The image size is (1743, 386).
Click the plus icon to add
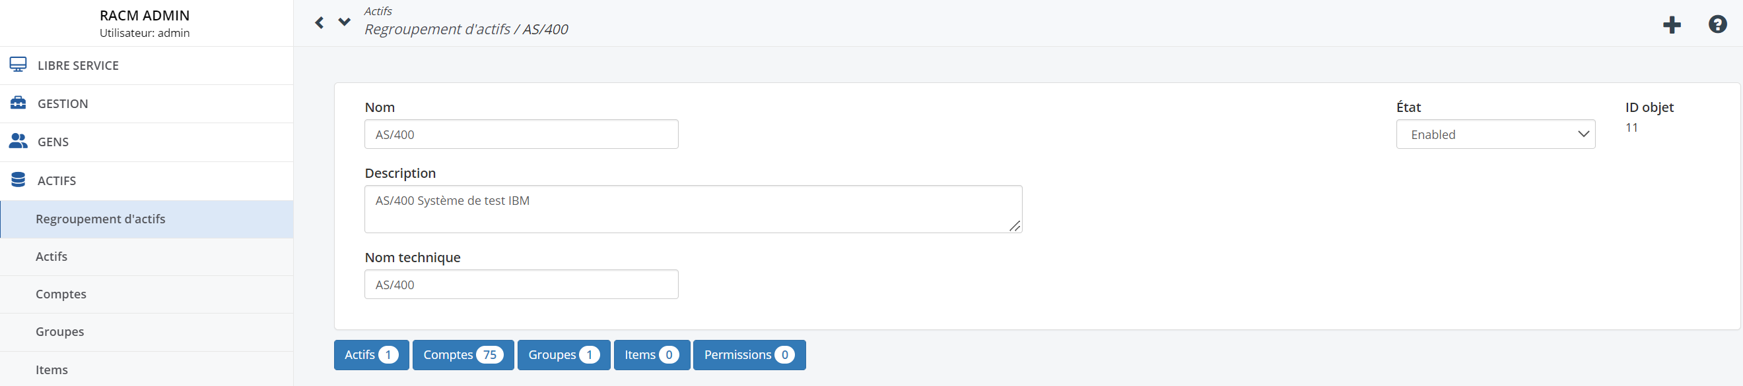pos(1672,25)
